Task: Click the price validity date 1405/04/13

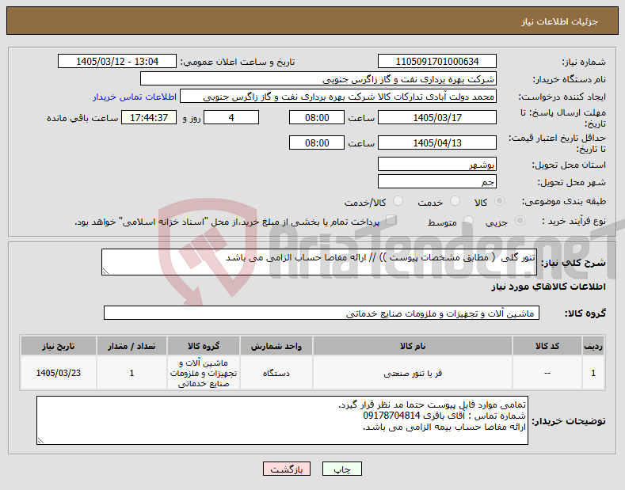Action: (436, 142)
